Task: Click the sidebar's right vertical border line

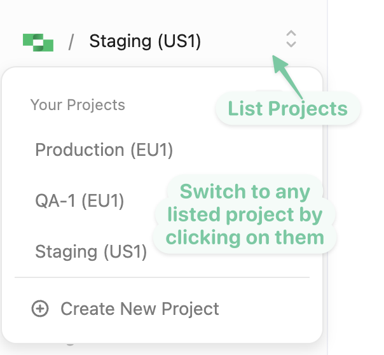Action: click(327, 177)
